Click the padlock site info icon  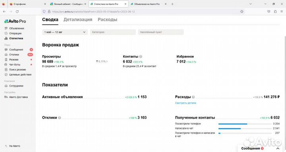click(x=49, y=12)
